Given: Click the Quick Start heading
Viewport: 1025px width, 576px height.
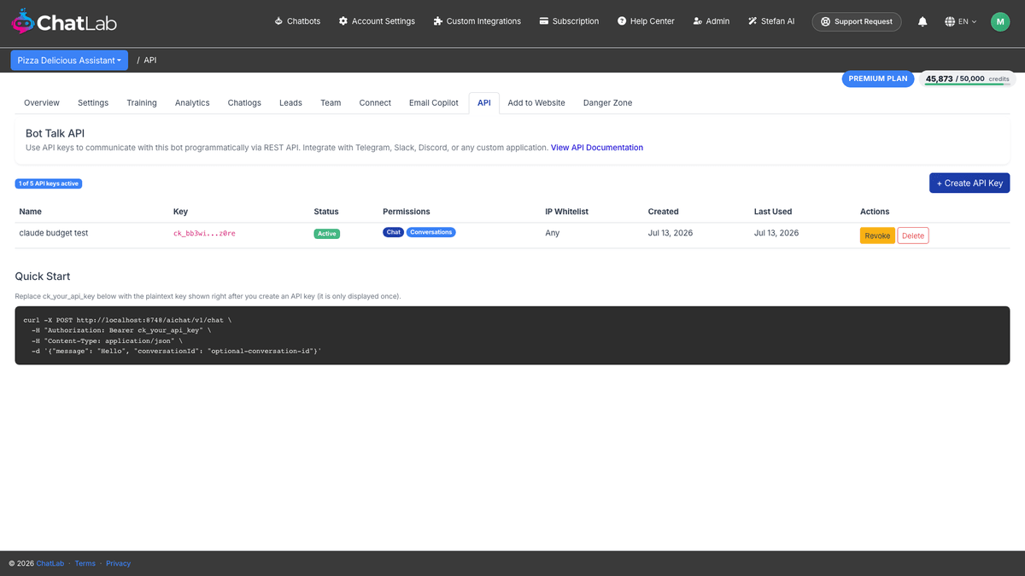Looking at the screenshot, I should click(x=43, y=276).
